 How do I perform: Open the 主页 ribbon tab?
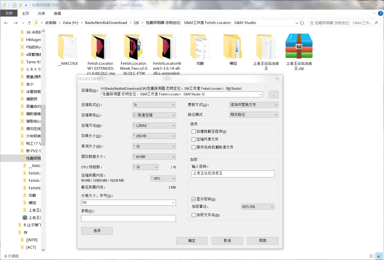click(x=25, y=13)
